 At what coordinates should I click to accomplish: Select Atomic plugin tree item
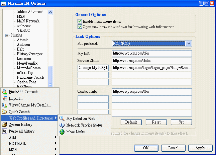point(23,40)
